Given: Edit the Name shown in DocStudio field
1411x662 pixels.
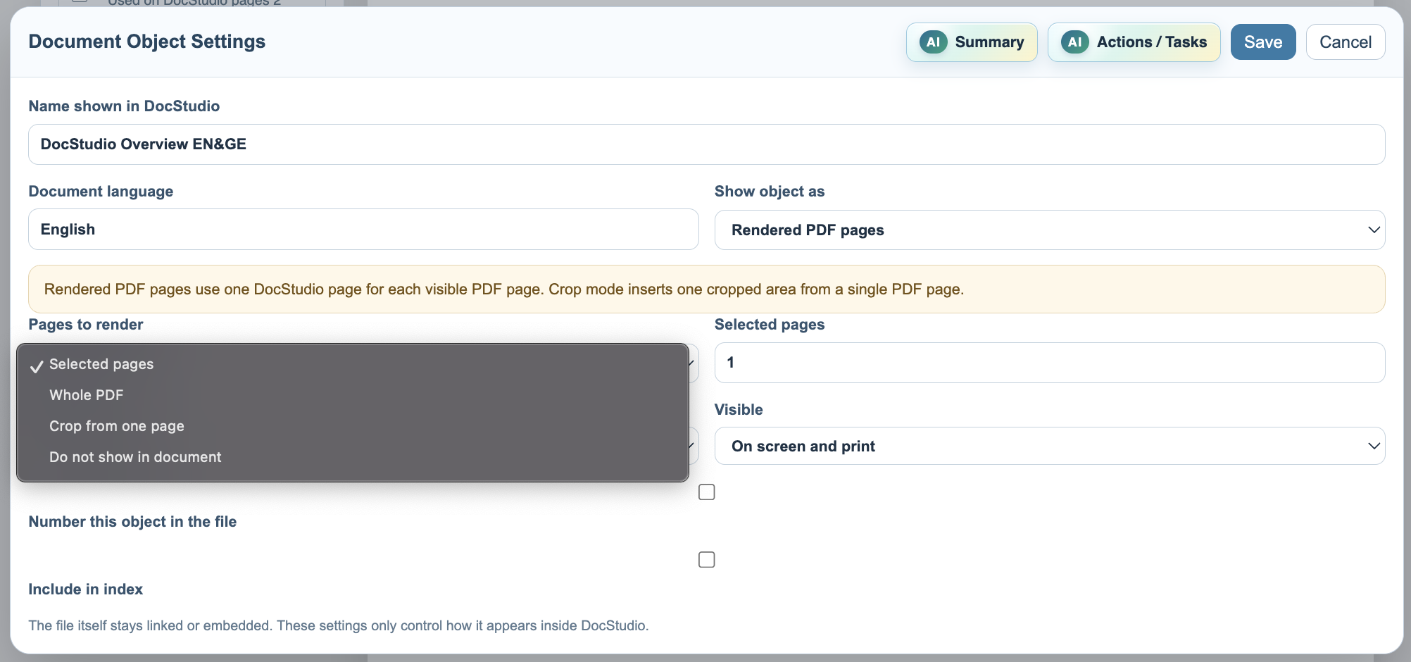Looking at the screenshot, I should click(x=706, y=144).
